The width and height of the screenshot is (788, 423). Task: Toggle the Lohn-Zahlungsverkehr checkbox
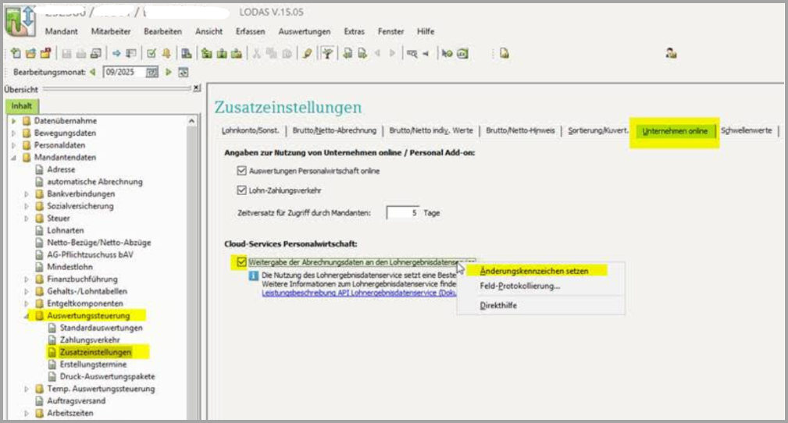tap(241, 189)
